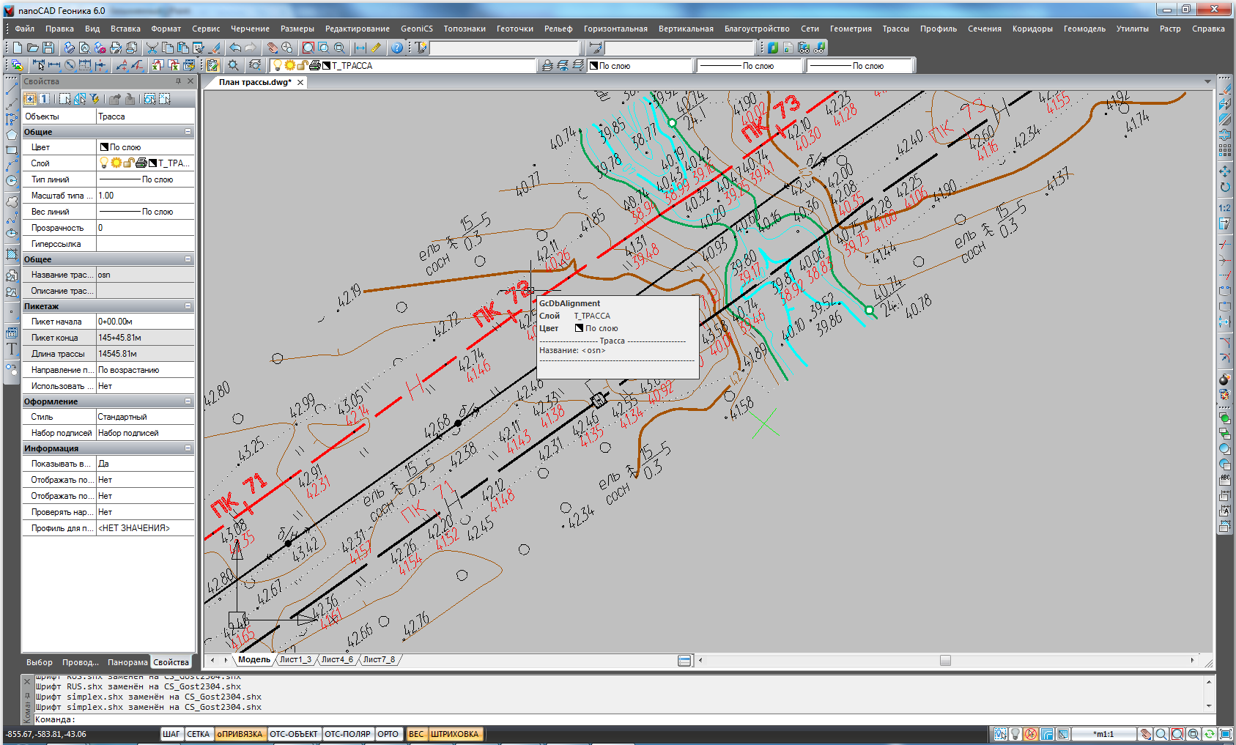Open the Файл menu
1236x745 pixels.
pos(24,29)
